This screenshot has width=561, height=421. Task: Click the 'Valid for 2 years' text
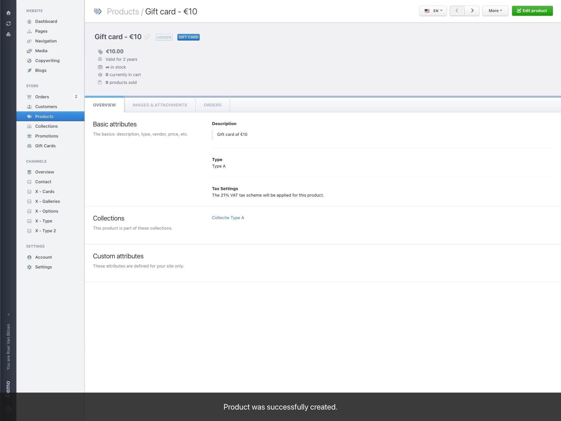click(x=121, y=59)
